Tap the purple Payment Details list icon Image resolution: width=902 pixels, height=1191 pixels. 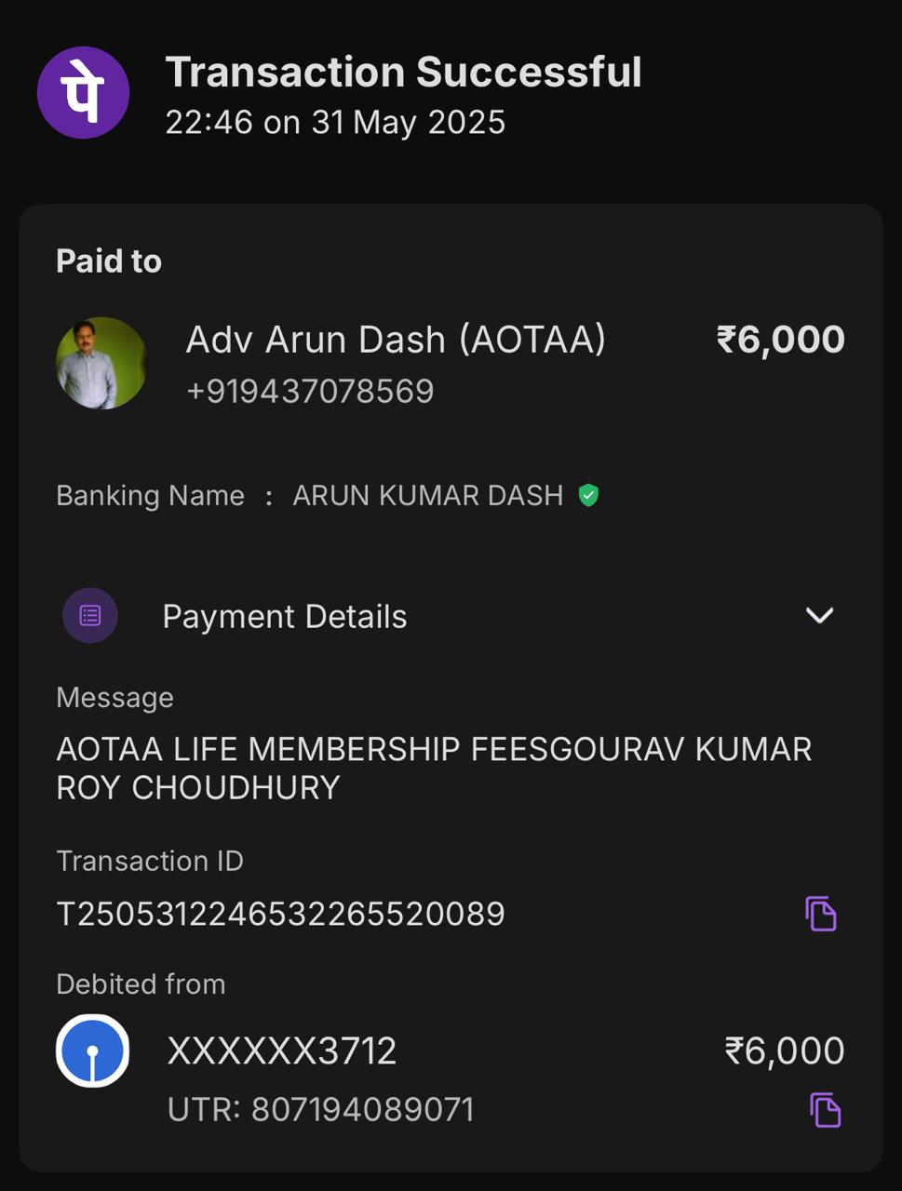(90, 615)
